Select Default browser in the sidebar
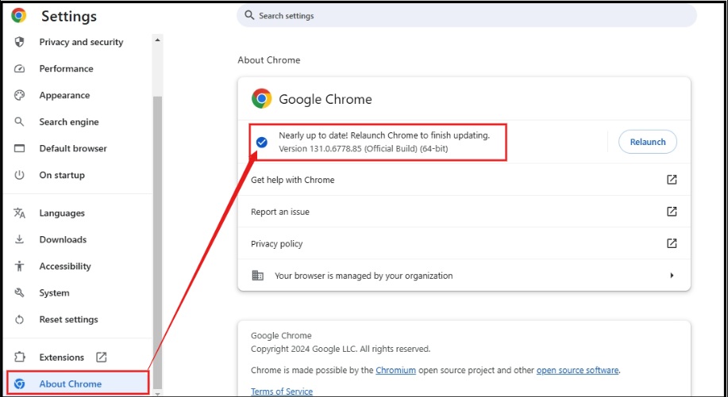728x397 pixels. pyautogui.click(x=73, y=148)
